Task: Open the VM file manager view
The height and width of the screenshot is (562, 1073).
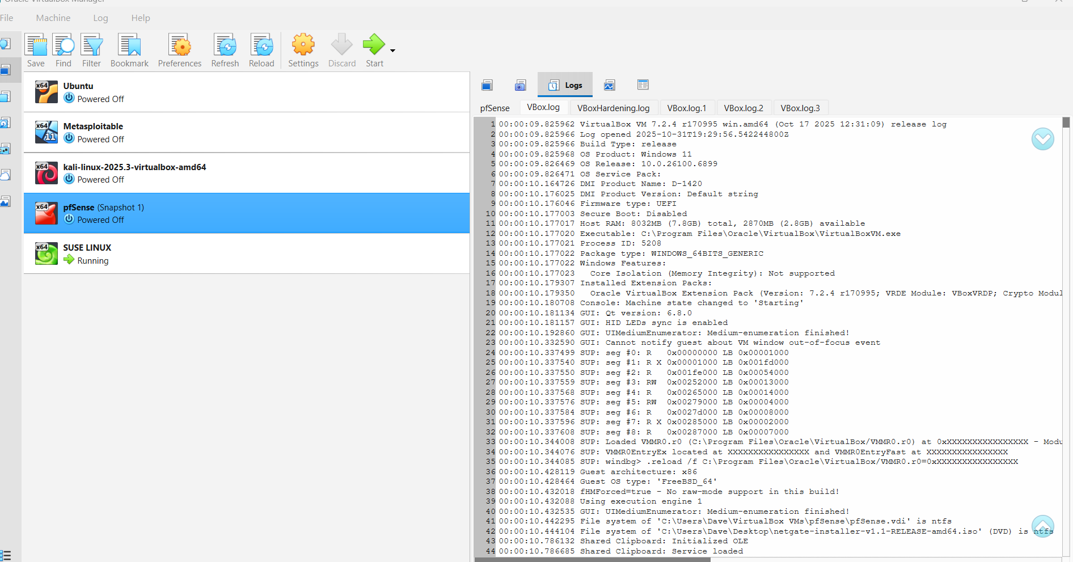Action: (643, 84)
